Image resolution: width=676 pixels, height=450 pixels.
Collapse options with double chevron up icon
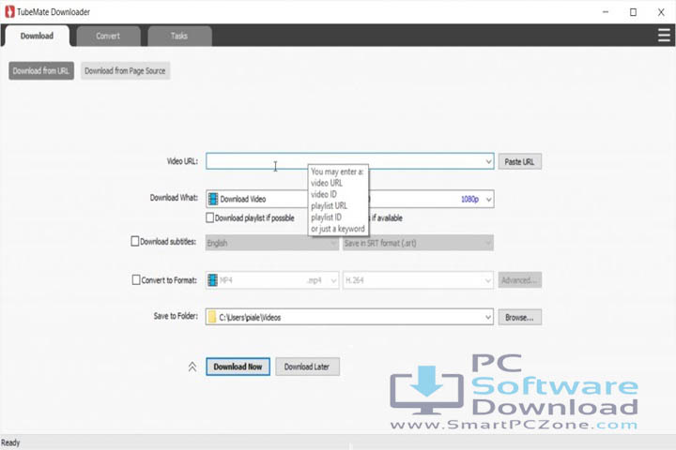[192, 367]
